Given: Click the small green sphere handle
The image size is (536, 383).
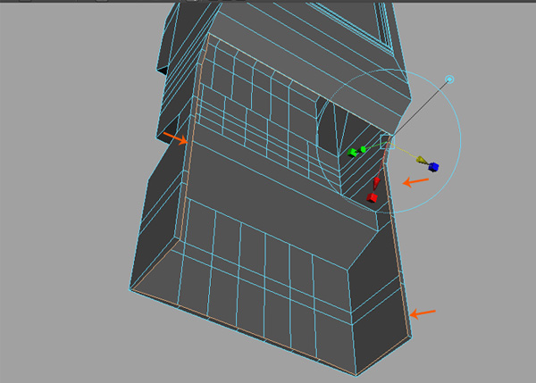Looking at the screenshot, I should [x=364, y=149].
